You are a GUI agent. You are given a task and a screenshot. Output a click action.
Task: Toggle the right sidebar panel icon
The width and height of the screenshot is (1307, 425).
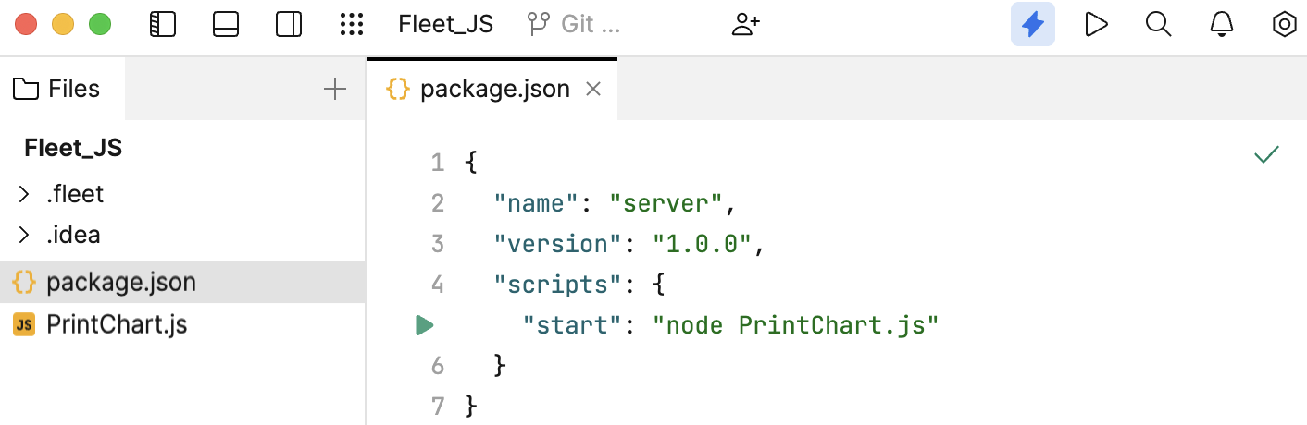click(x=289, y=25)
